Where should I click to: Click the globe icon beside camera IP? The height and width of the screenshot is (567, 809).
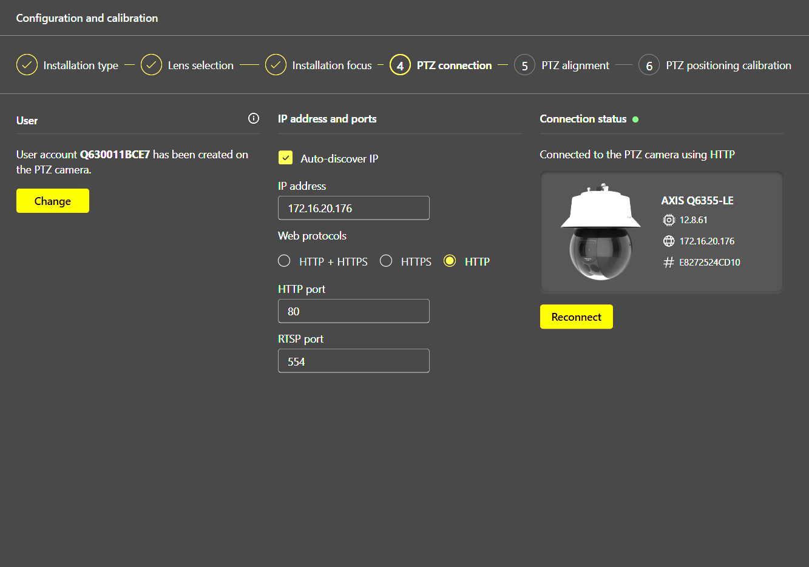click(669, 241)
